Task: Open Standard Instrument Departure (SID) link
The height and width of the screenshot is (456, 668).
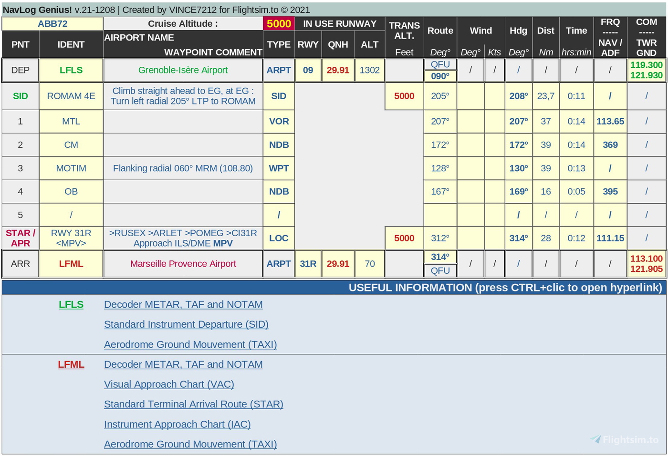Action: (x=186, y=324)
